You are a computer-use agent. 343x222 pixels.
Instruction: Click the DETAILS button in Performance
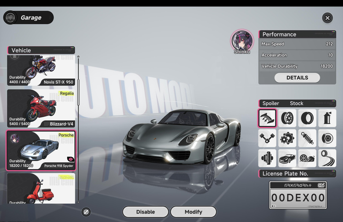tap(297, 78)
